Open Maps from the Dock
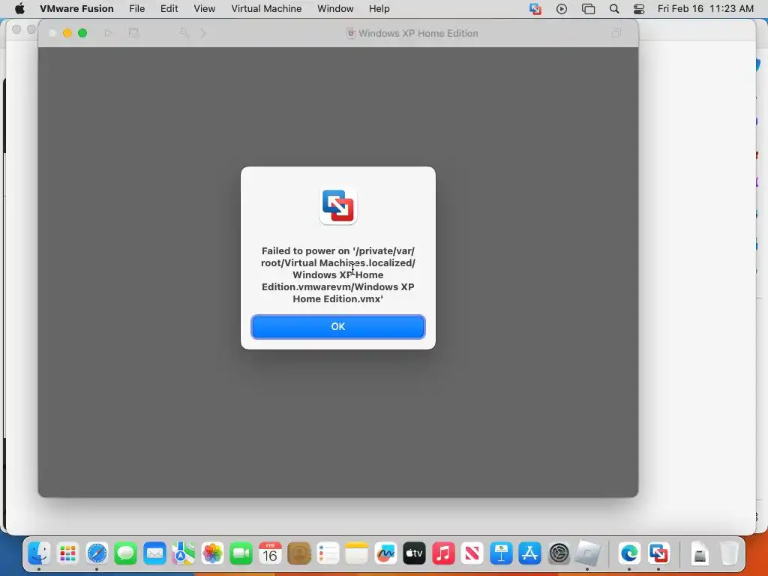The width and height of the screenshot is (768, 576). [x=183, y=553]
